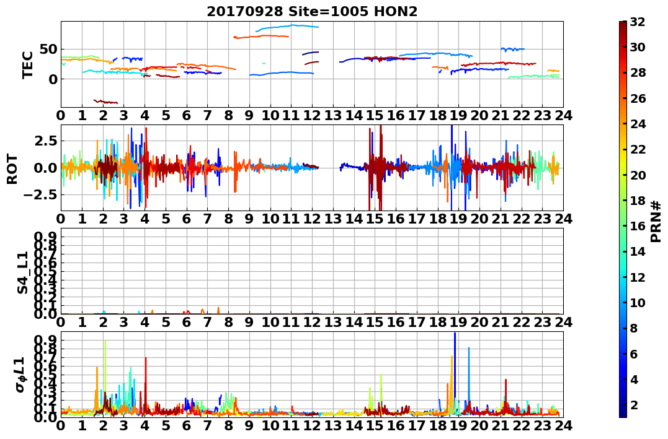
Task: Select colorbar tick label 8
Action: [634, 328]
